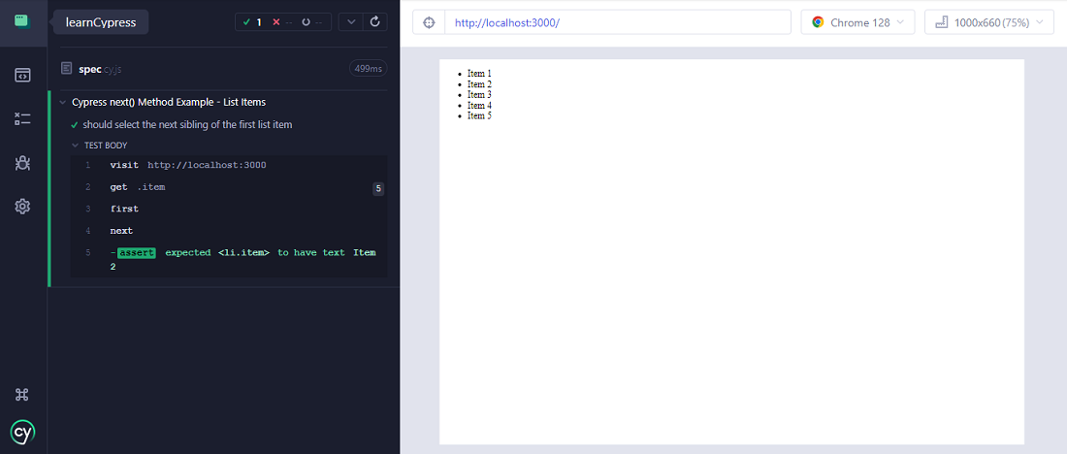Open the Specs sidebar icon
1067x454 pixels.
tap(22, 75)
